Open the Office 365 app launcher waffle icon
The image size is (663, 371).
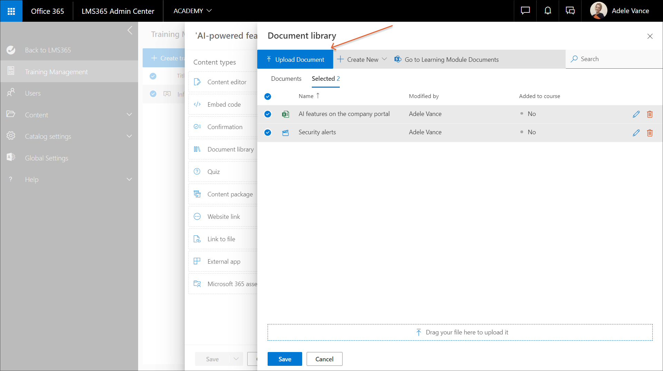11,11
